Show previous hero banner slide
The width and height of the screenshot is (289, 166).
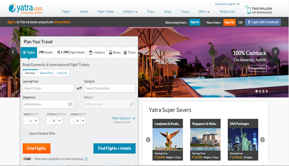(x=13, y=52)
